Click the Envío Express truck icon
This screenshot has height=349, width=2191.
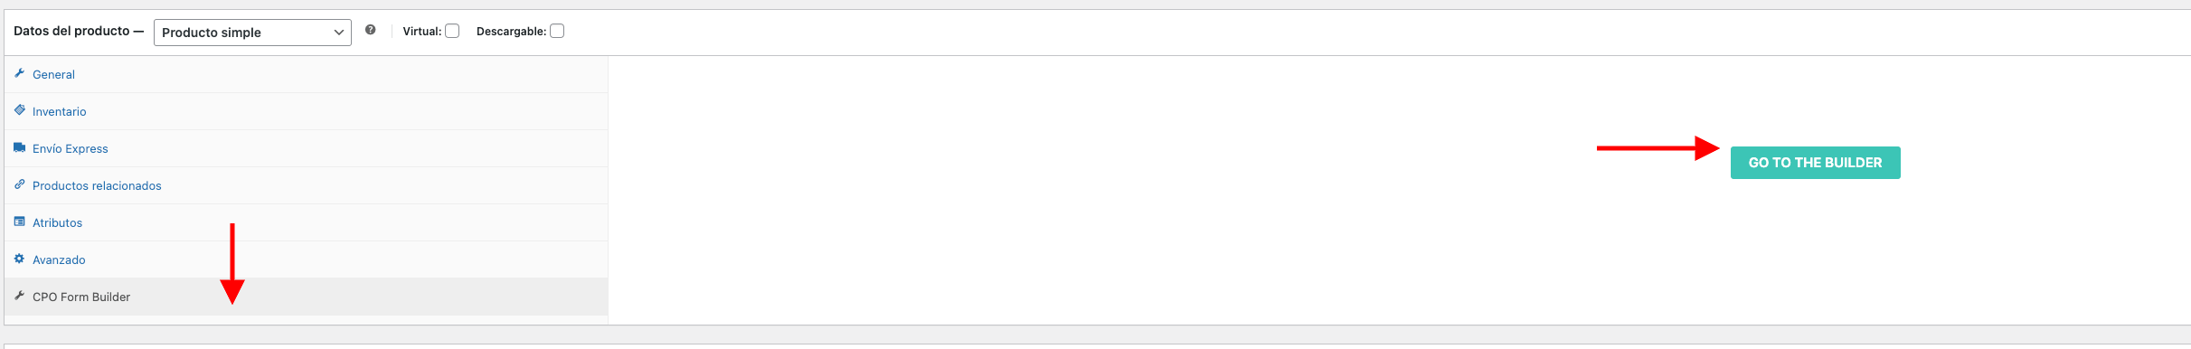point(19,147)
